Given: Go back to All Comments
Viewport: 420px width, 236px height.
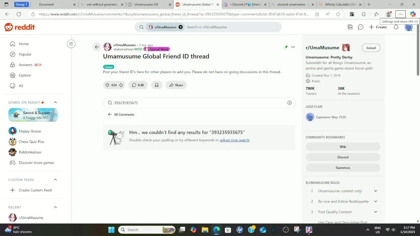Looking at the screenshot, I should [121, 114].
